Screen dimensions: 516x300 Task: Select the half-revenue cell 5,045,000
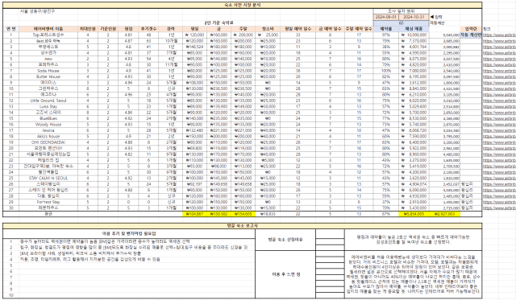(444, 35)
